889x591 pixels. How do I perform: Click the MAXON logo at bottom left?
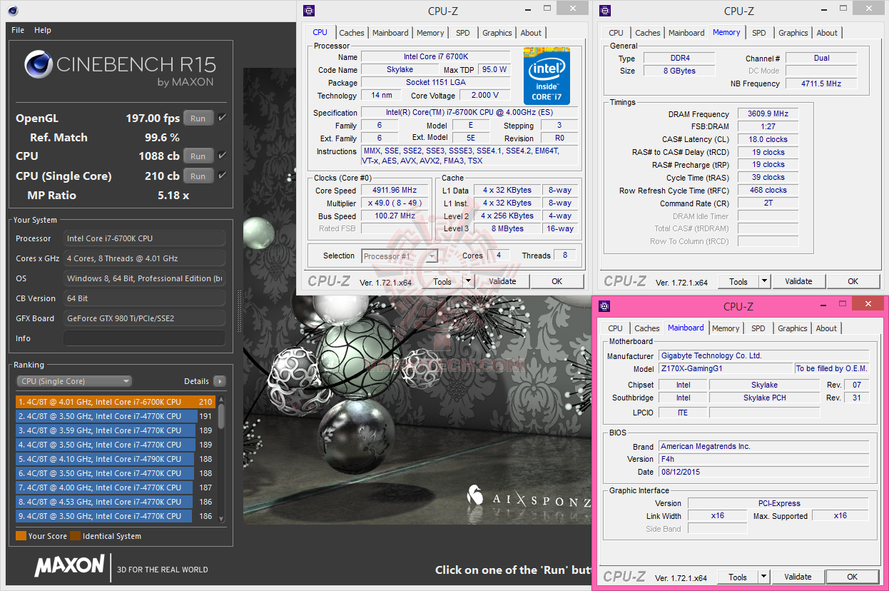69,567
